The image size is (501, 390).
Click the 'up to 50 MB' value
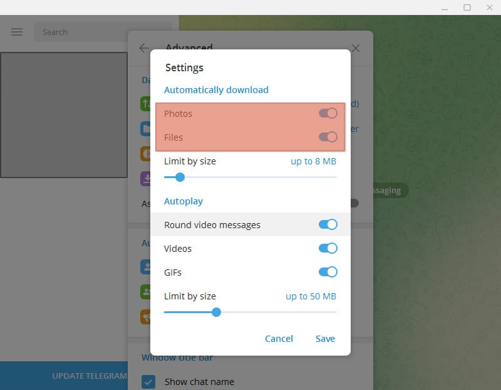[x=311, y=296]
